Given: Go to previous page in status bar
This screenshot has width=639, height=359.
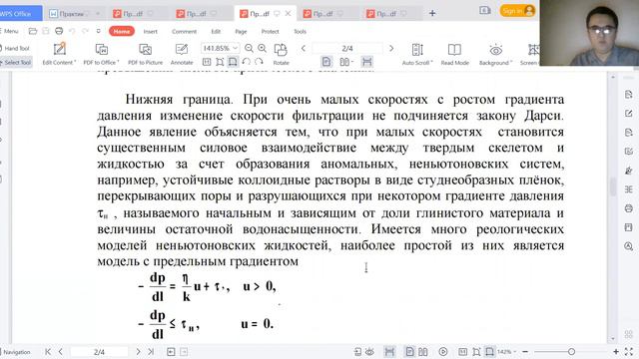Looking at the screenshot, I should [x=60, y=352].
